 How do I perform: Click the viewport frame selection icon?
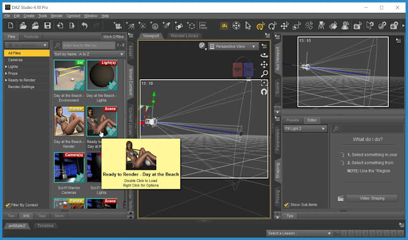click(264, 83)
